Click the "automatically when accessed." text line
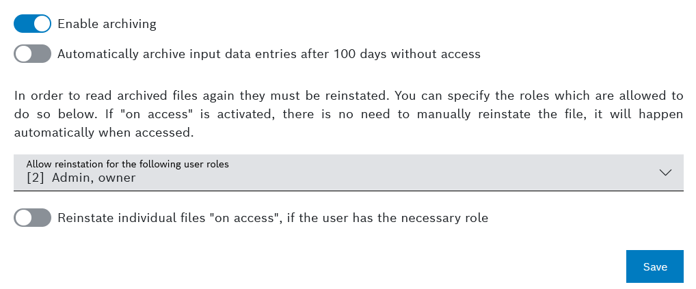 [104, 133]
